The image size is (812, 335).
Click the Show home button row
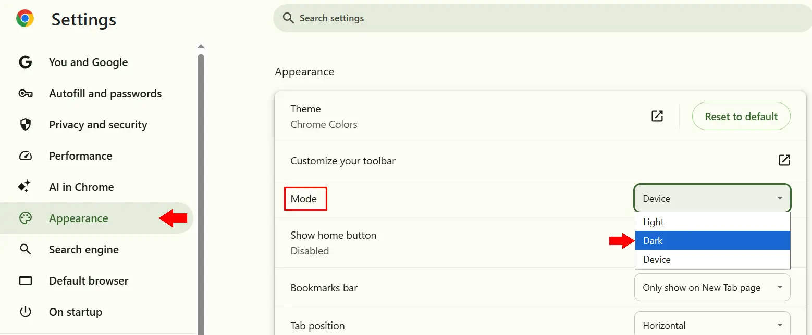pos(540,243)
